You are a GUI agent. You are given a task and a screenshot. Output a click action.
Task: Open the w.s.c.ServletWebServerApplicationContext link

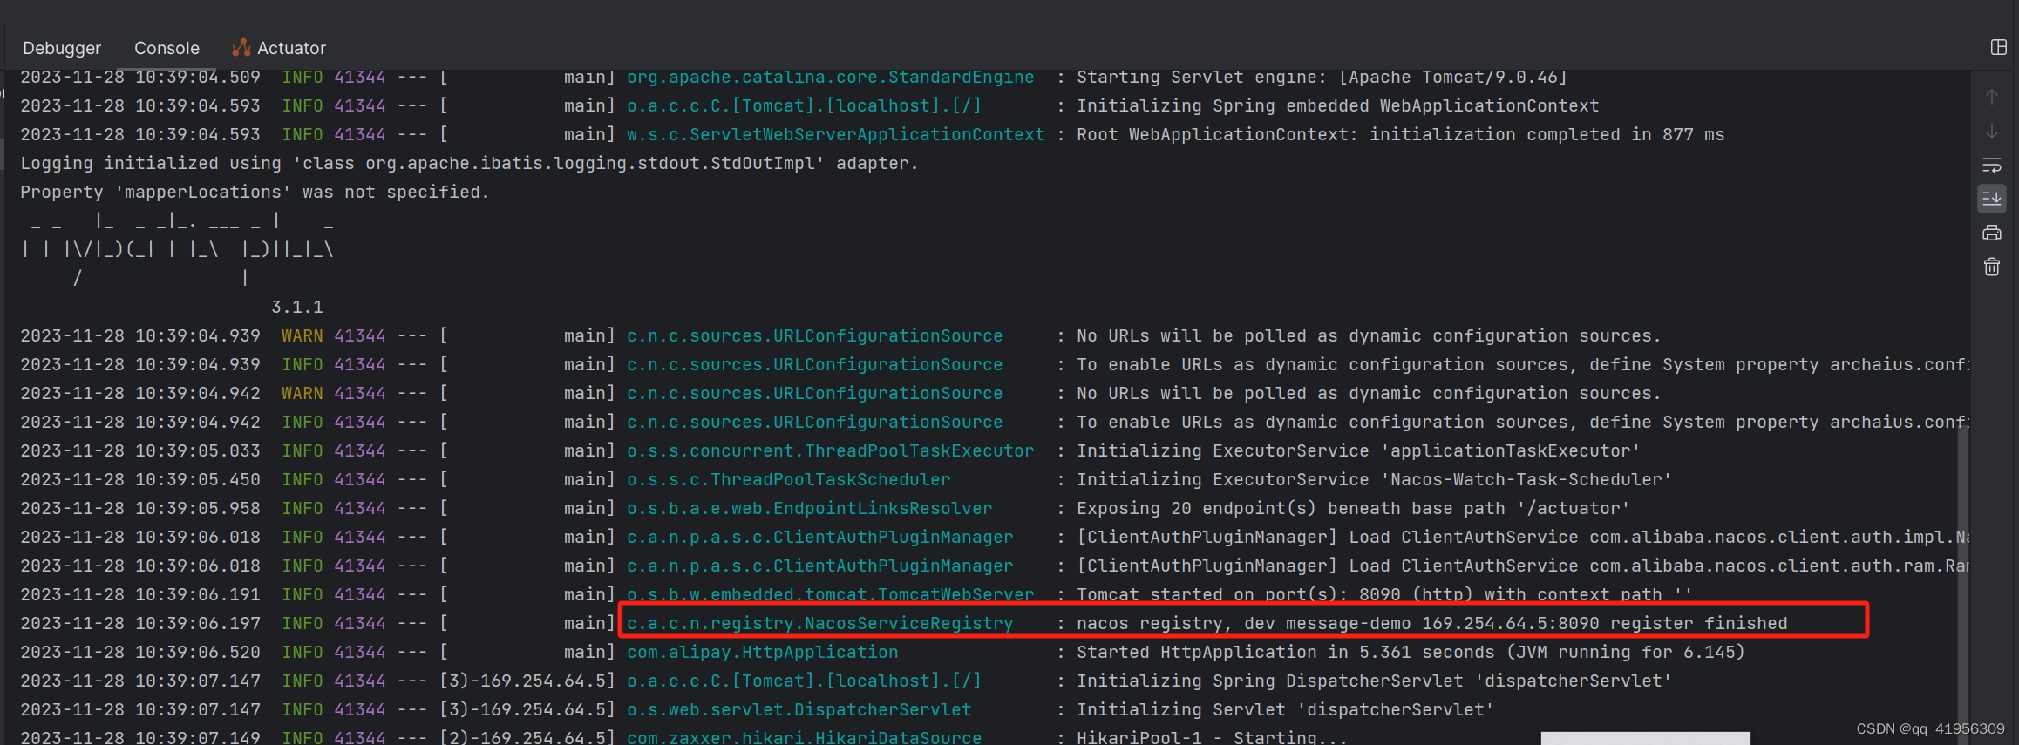pyautogui.click(x=835, y=134)
